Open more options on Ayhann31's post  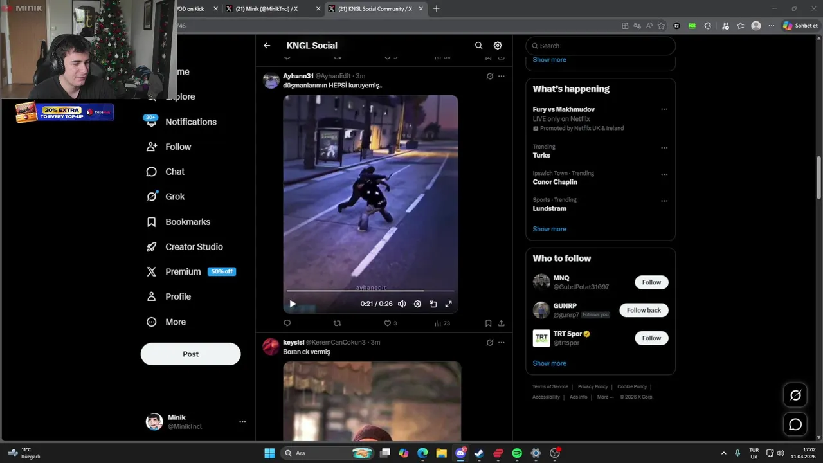coord(502,76)
